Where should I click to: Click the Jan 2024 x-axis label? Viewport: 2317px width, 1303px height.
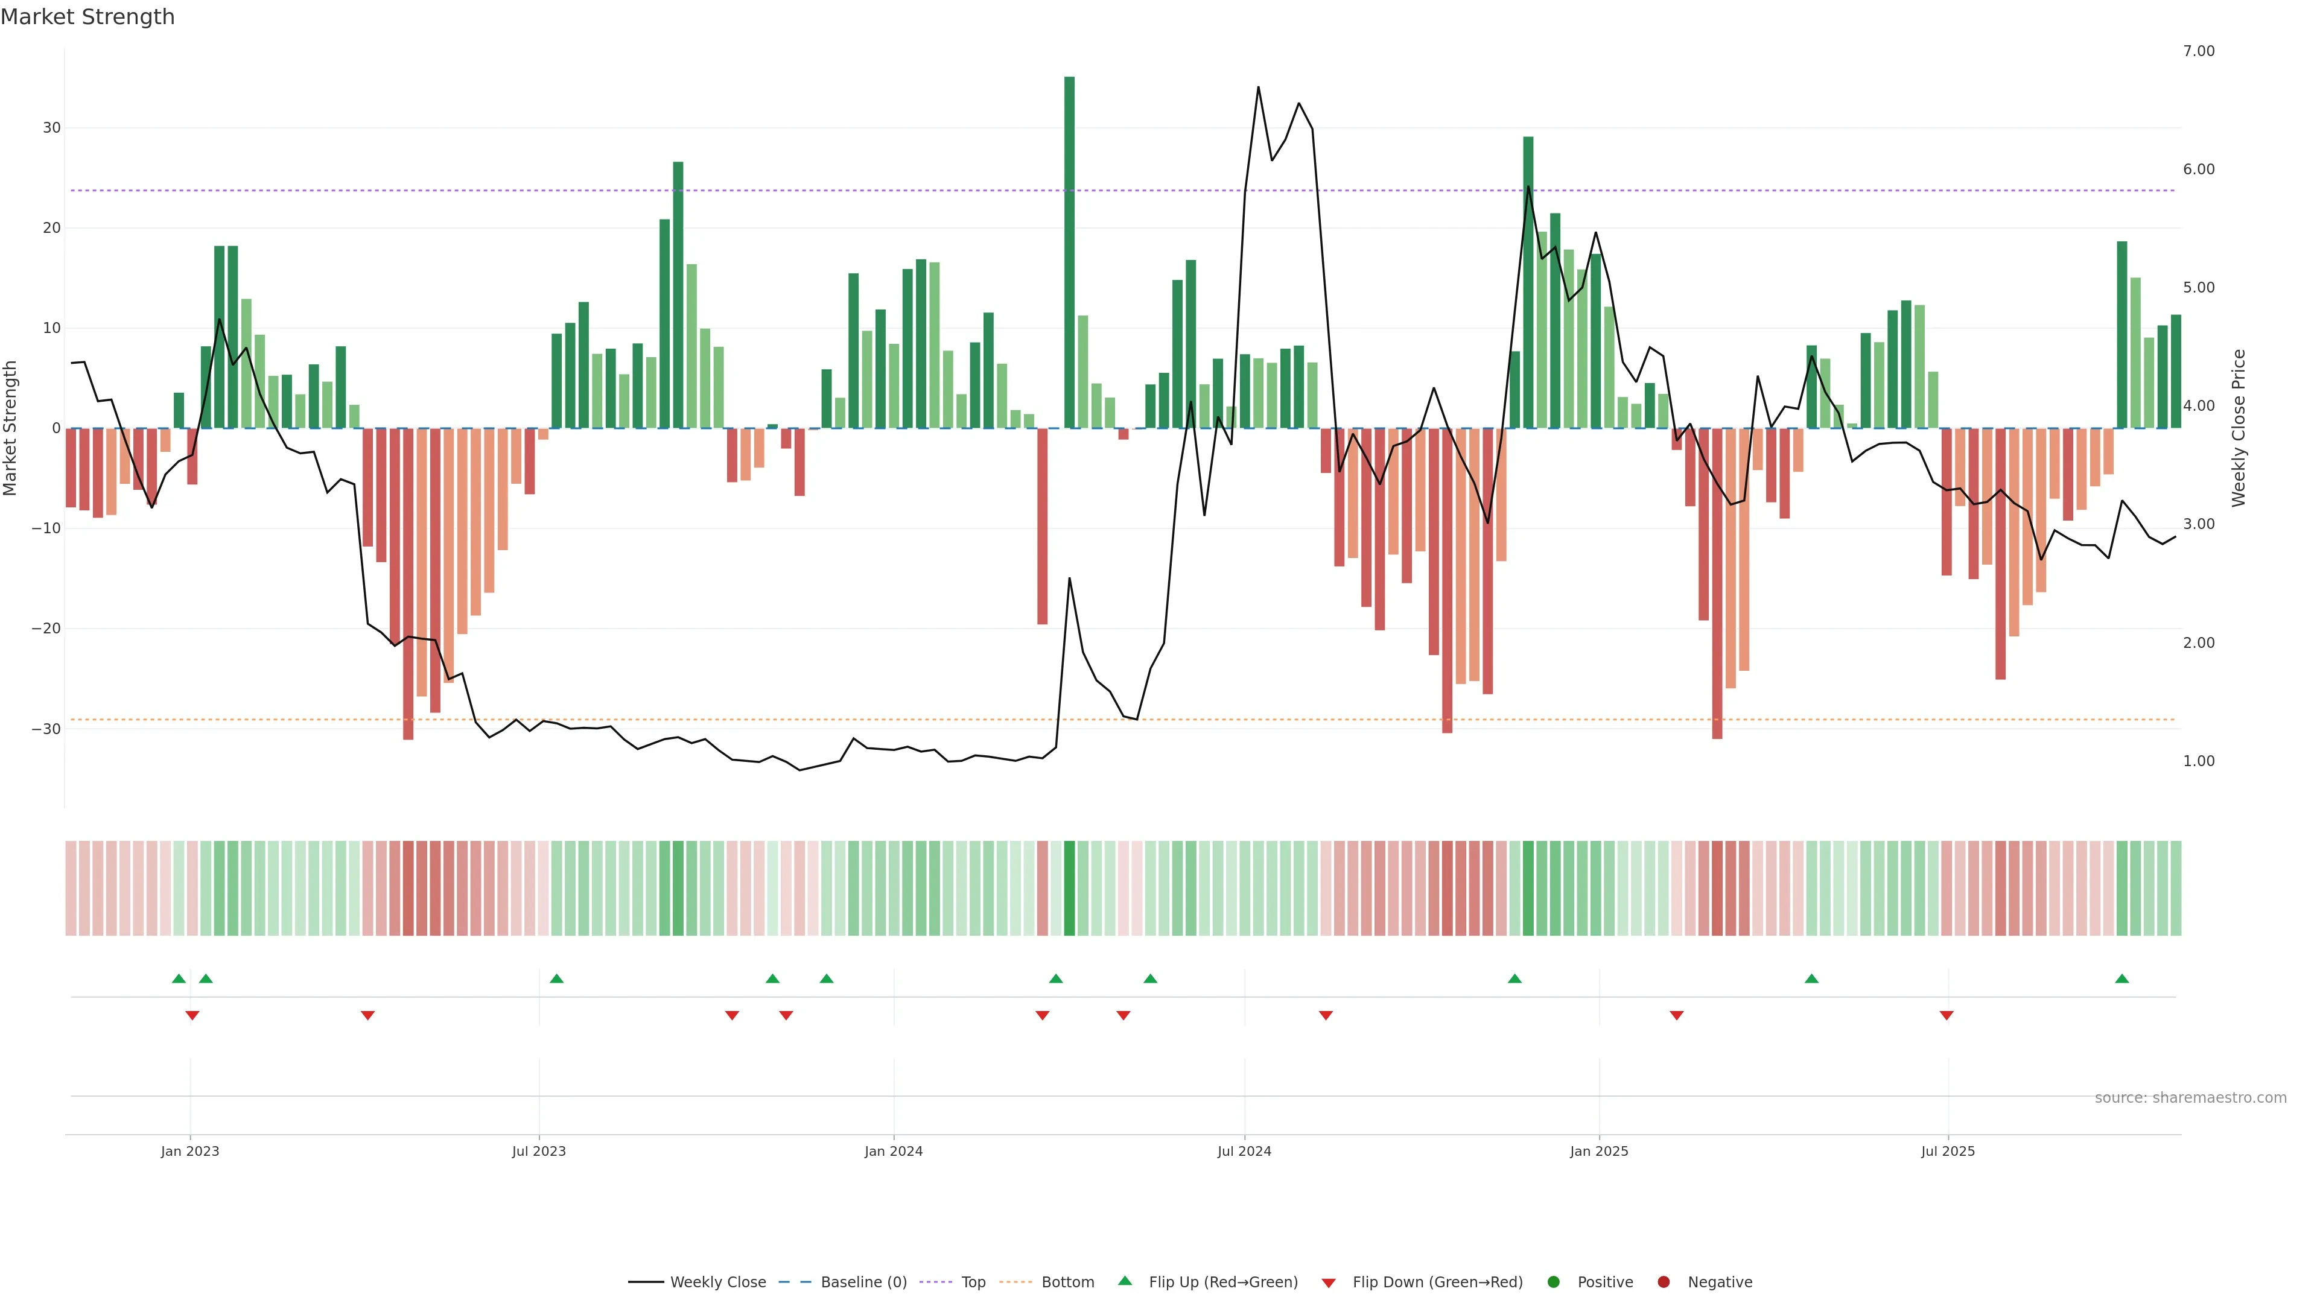point(893,1151)
